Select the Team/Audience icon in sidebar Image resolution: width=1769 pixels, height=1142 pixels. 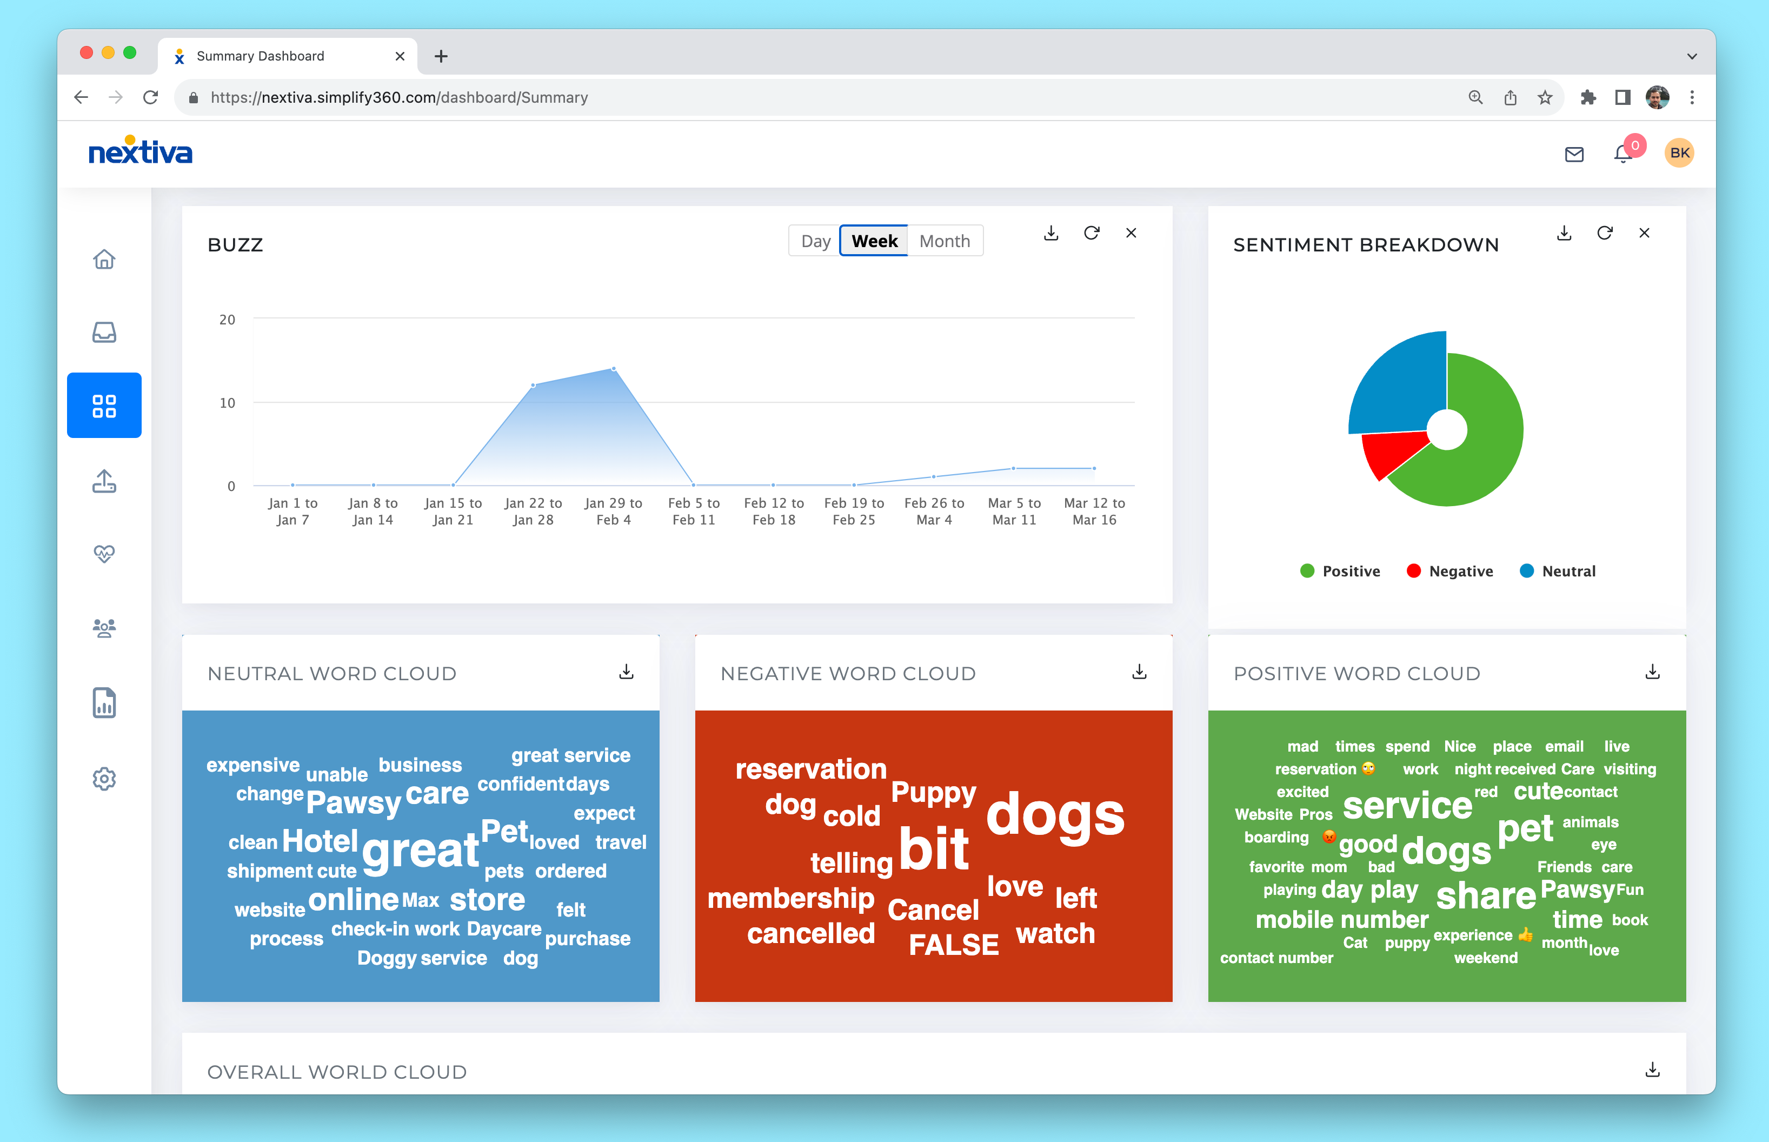103,628
